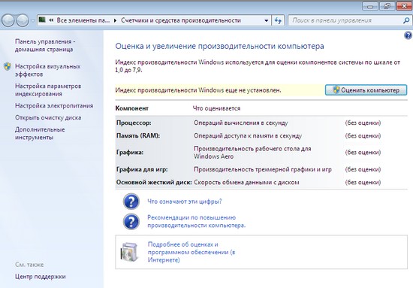Screen dimensions: 413x288
Task: Select 'Счетчики и средства производительности' breadcrumb
Action: [x=181, y=20]
